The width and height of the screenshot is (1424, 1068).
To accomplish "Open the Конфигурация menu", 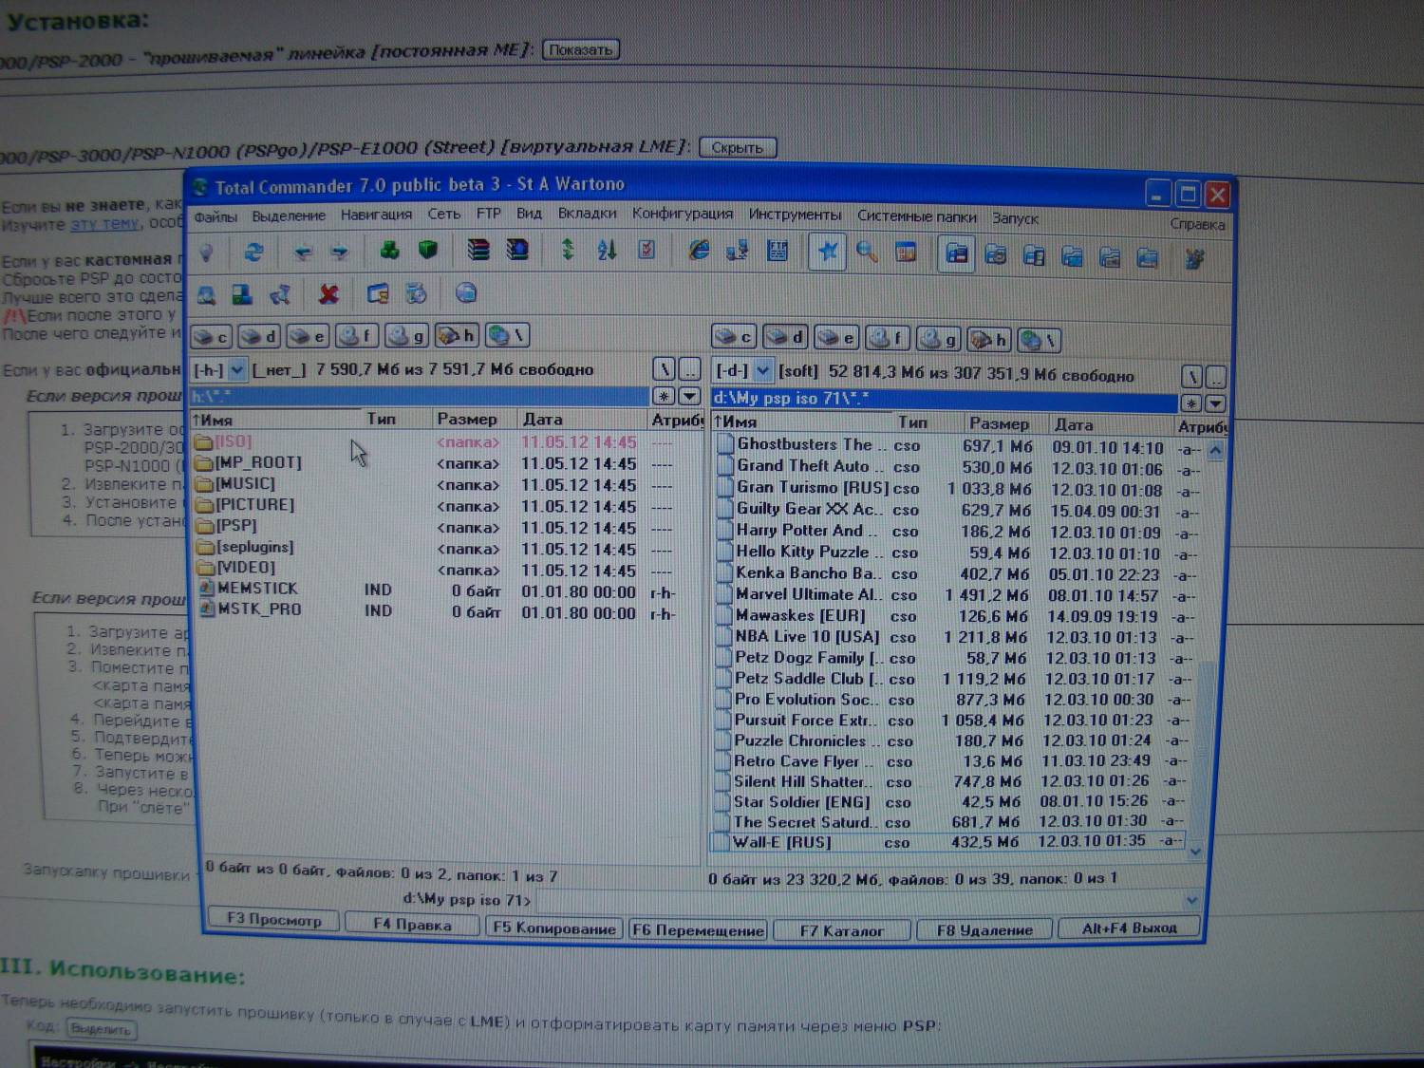I will 682,215.
